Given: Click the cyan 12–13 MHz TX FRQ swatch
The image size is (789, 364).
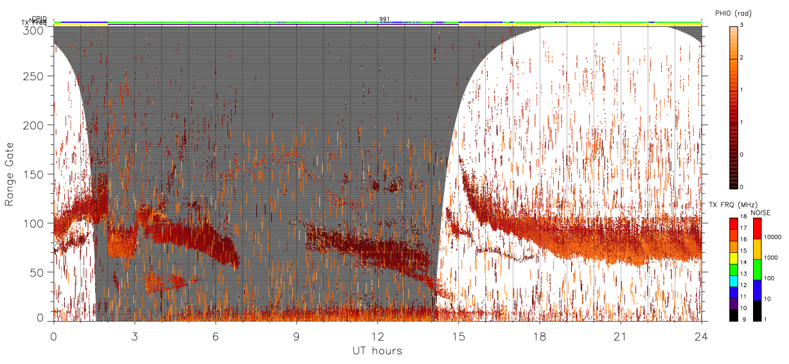Looking at the screenshot, I should pyautogui.click(x=734, y=281).
